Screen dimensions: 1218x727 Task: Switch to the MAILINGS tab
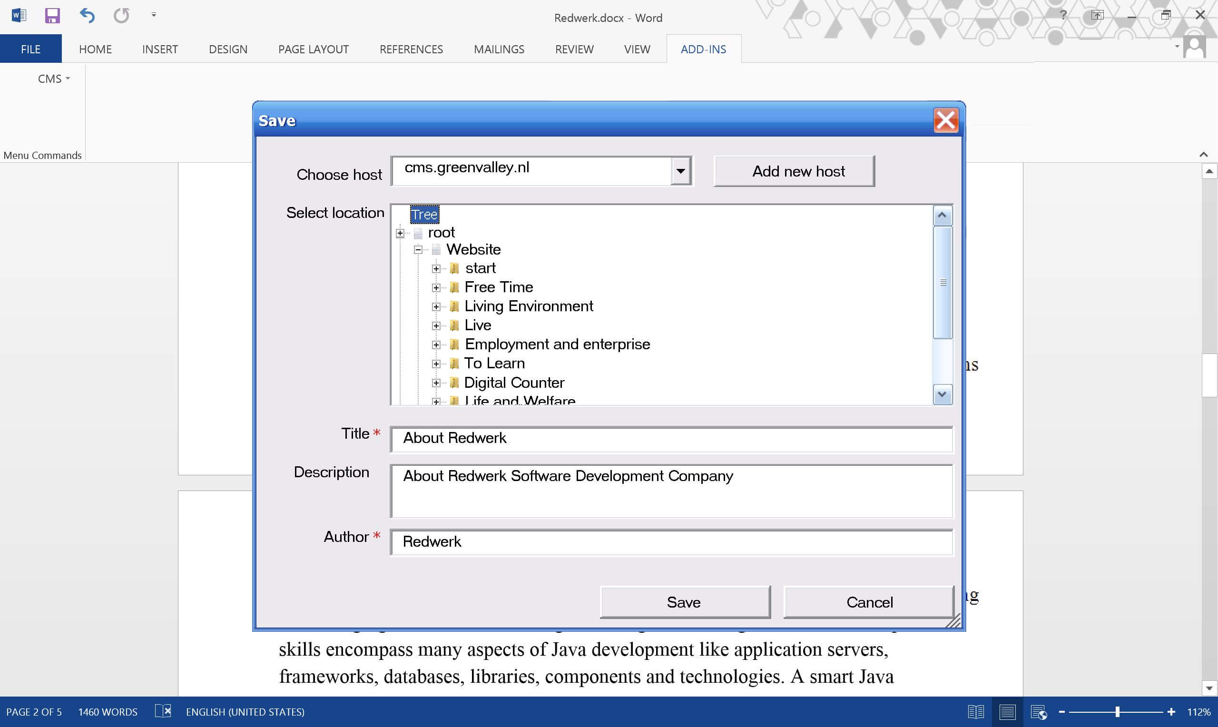(499, 49)
